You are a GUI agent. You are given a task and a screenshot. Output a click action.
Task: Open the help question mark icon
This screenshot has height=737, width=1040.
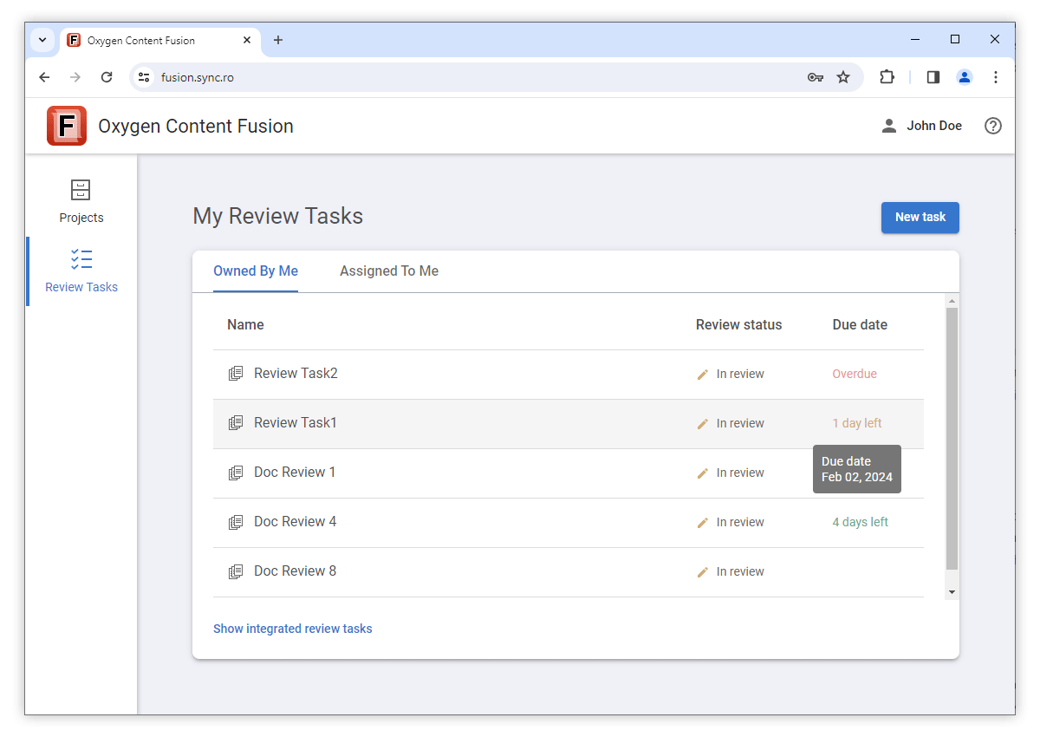[993, 126]
